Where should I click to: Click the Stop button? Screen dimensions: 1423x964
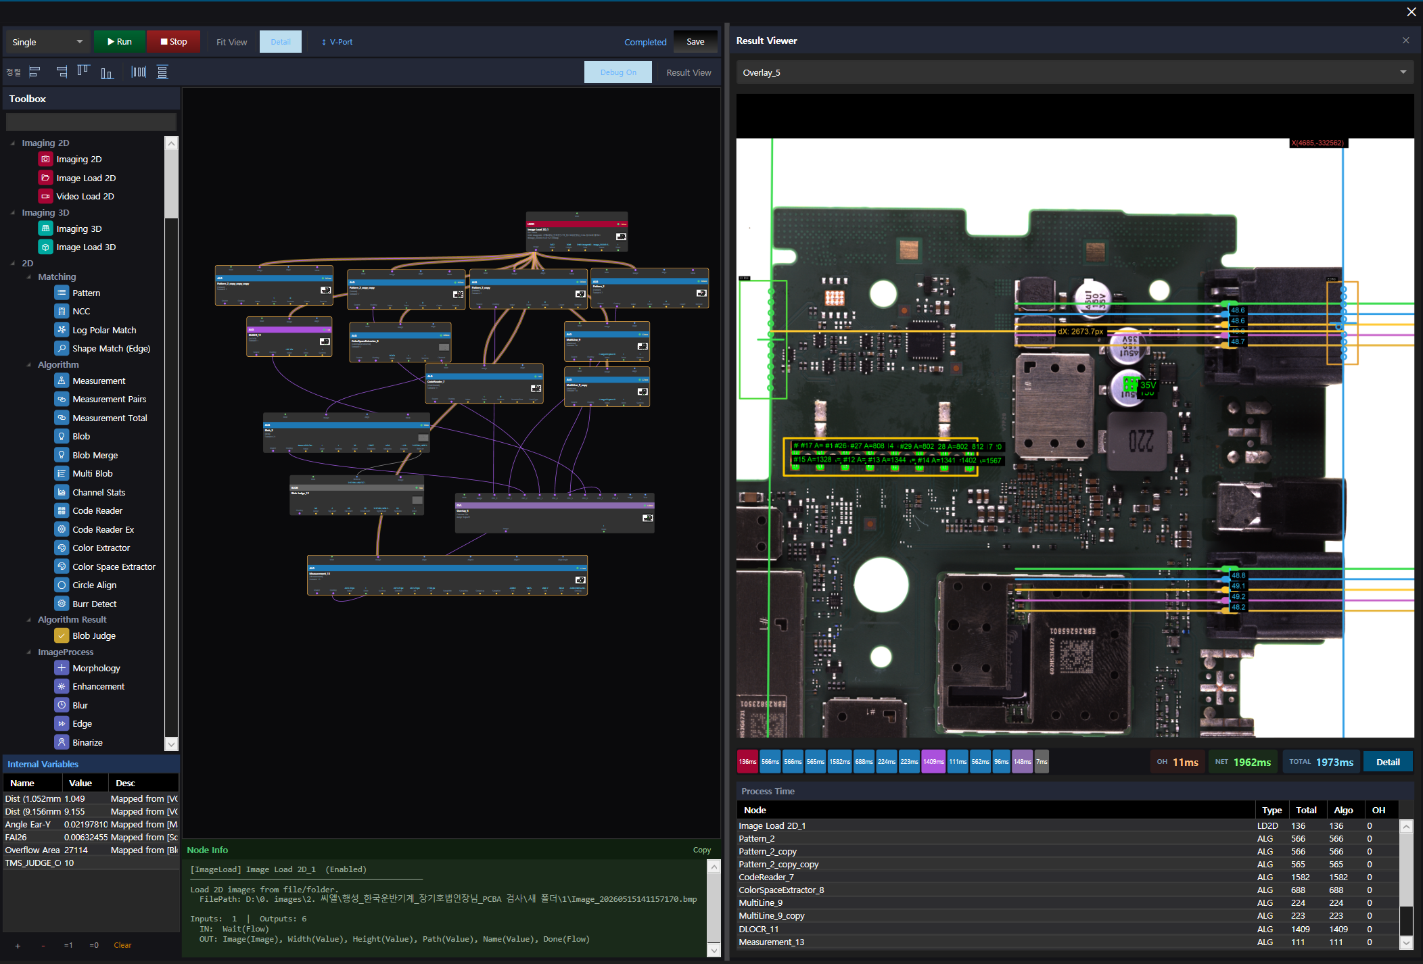tap(174, 42)
